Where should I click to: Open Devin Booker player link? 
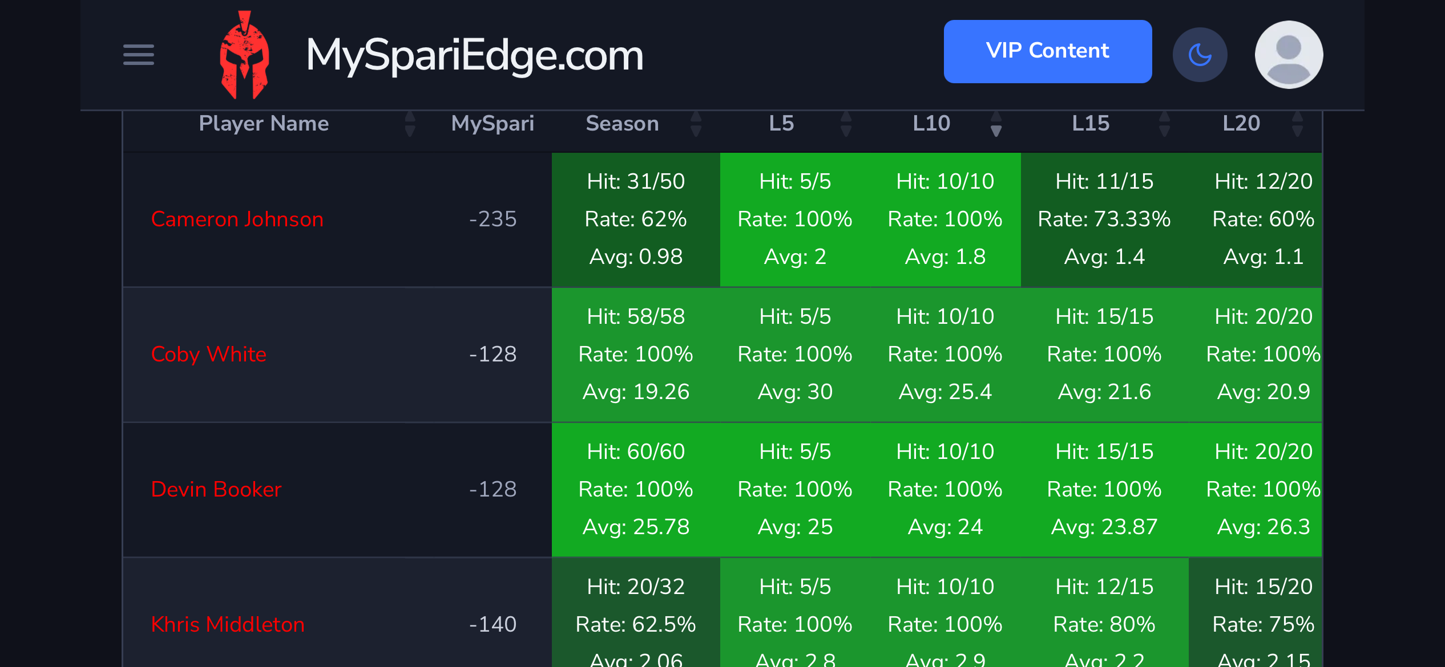point(216,490)
